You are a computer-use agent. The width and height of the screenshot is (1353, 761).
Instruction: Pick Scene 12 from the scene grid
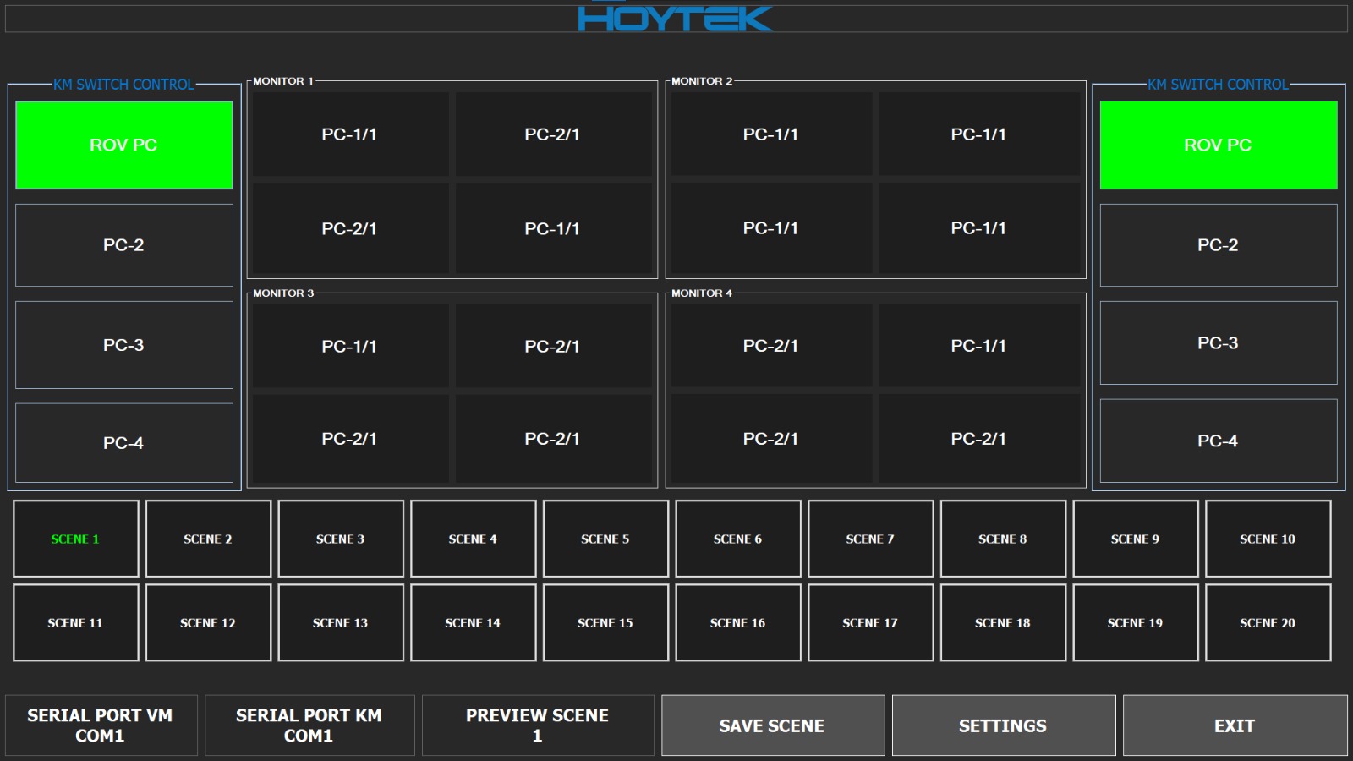coord(208,622)
